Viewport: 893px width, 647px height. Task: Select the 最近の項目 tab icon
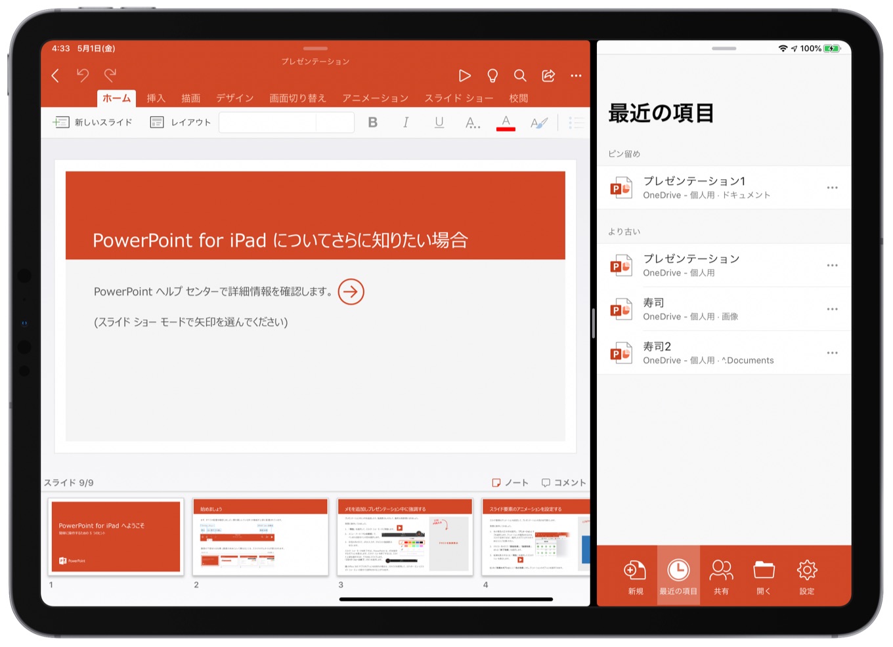pyautogui.click(x=678, y=576)
